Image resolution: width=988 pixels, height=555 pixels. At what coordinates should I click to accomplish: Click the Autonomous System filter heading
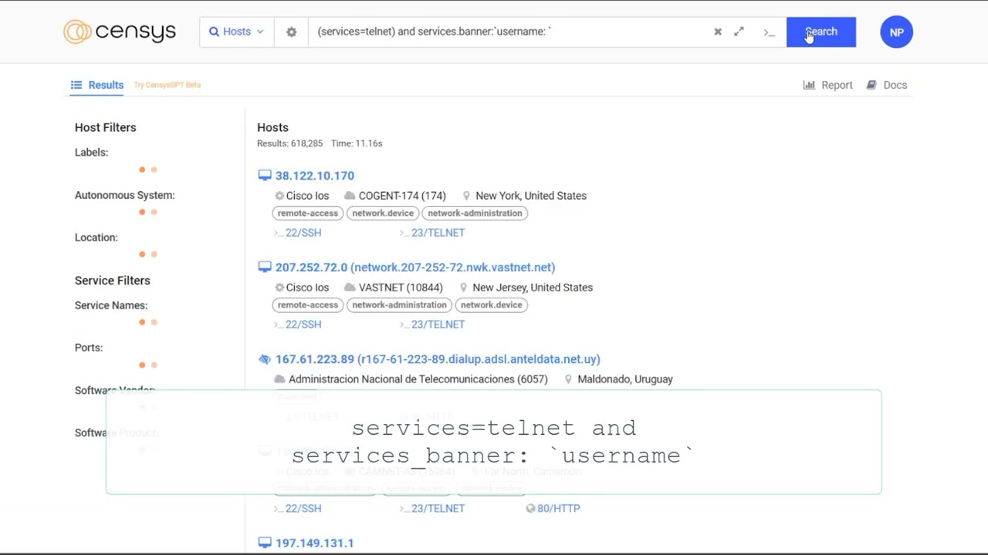pyautogui.click(x=124, y=195)
